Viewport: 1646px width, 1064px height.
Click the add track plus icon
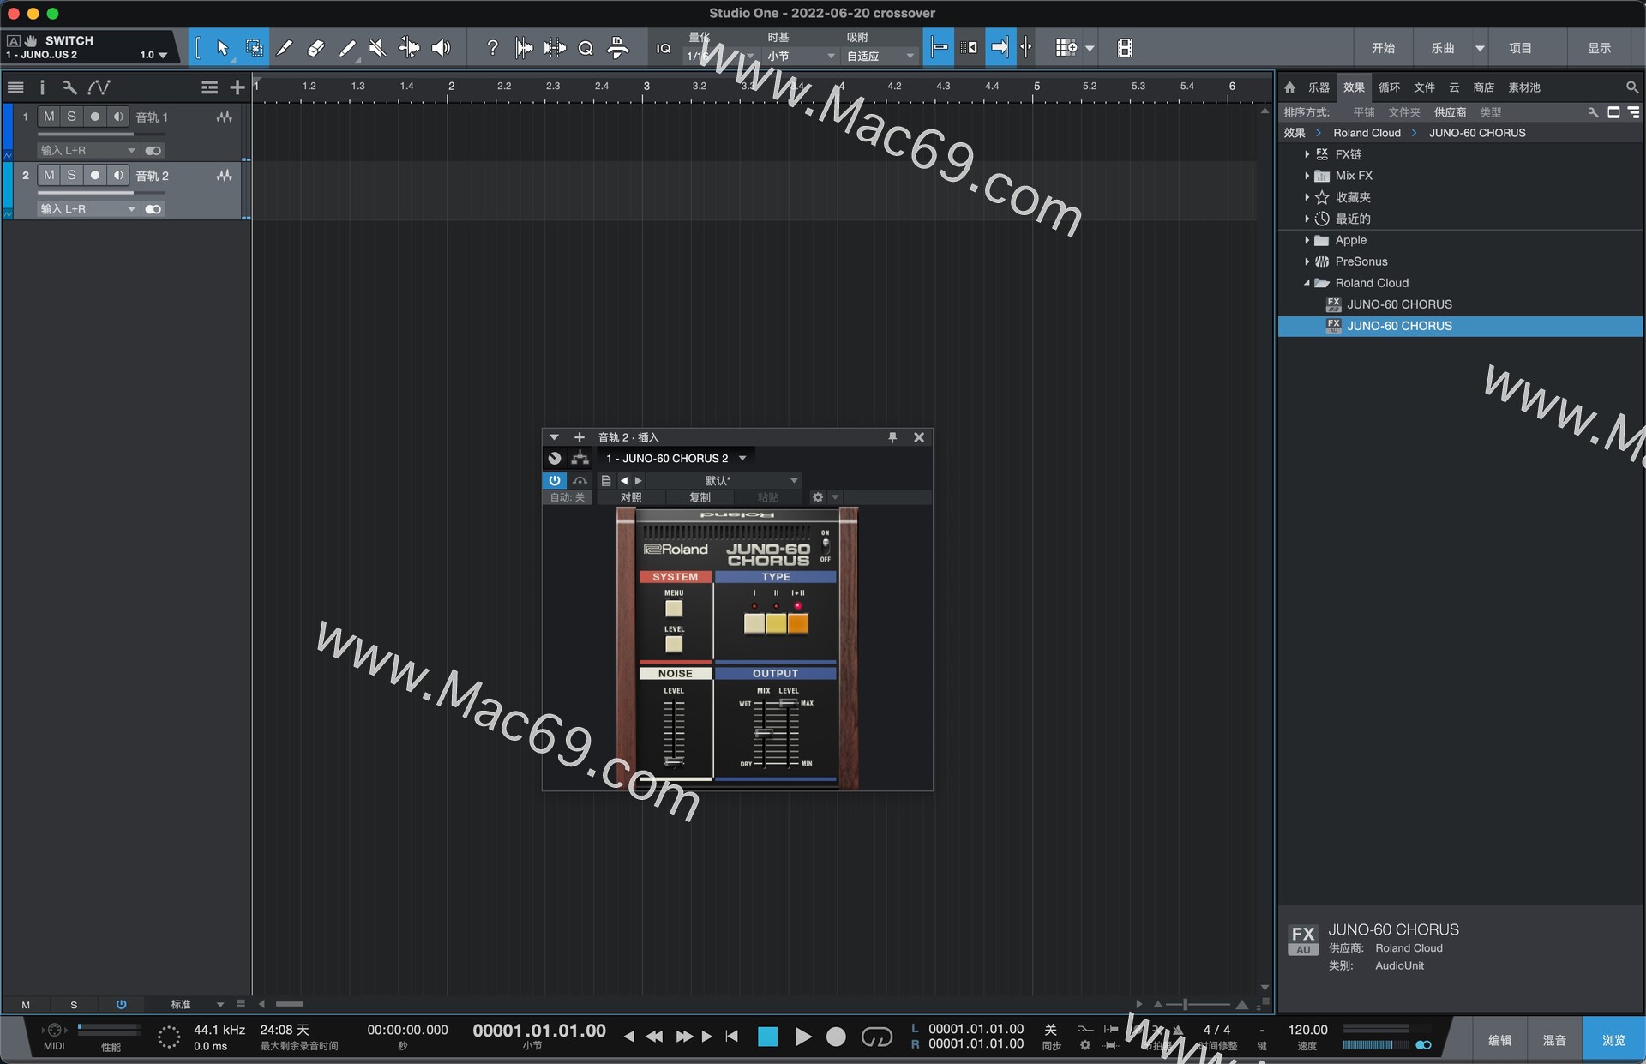point(237,87)
